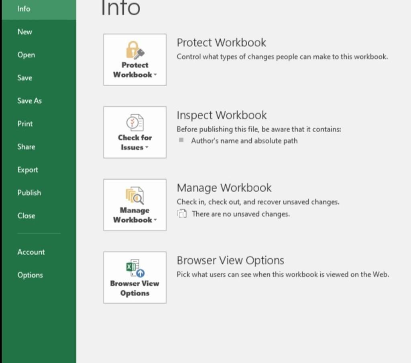This screenshot has height=363, width=411.
Task: Open the Save As page
Action: click(x=29, y=101)
